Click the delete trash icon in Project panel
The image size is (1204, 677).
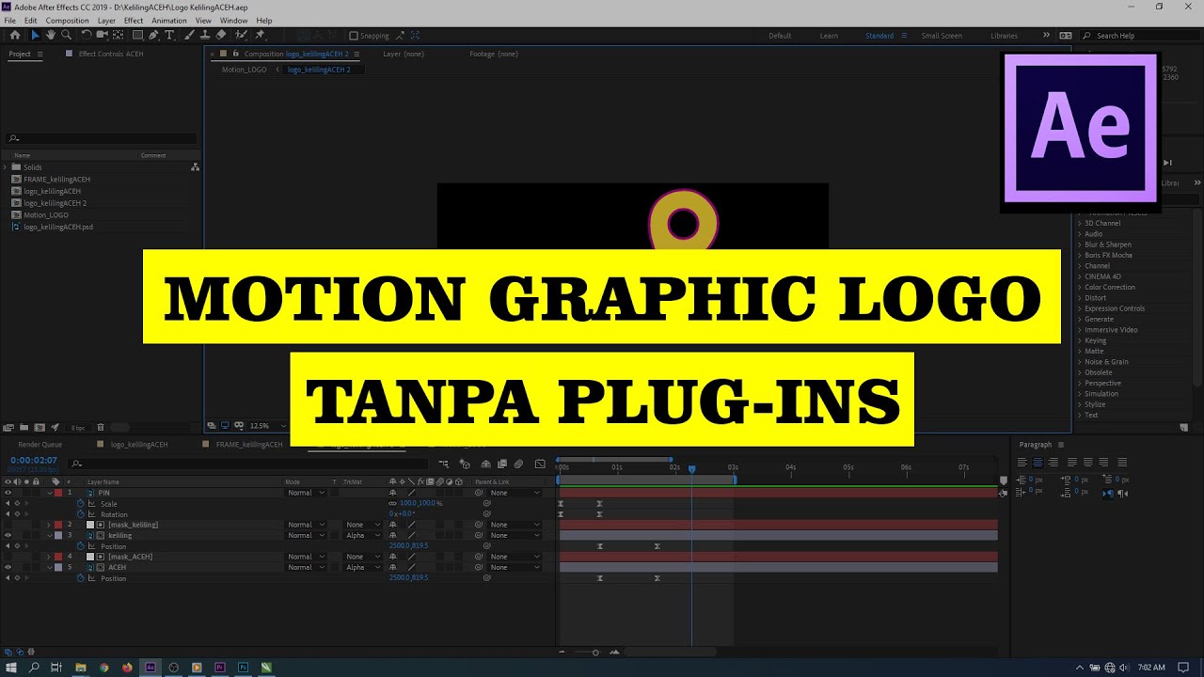click(101, 428)
